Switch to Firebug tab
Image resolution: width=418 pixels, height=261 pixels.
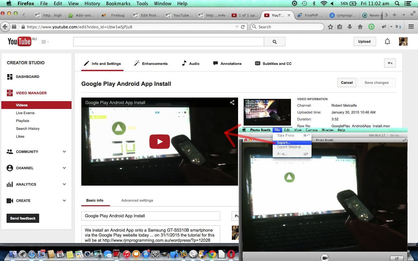[x=114, y=15]
